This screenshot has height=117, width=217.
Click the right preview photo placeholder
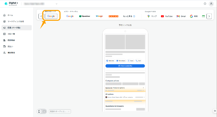click(135, 42)
